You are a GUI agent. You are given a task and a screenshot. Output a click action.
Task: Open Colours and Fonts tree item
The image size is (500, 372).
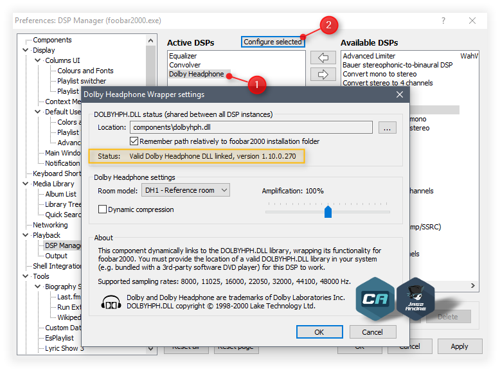pyautogui.click(x=85, y=71)
